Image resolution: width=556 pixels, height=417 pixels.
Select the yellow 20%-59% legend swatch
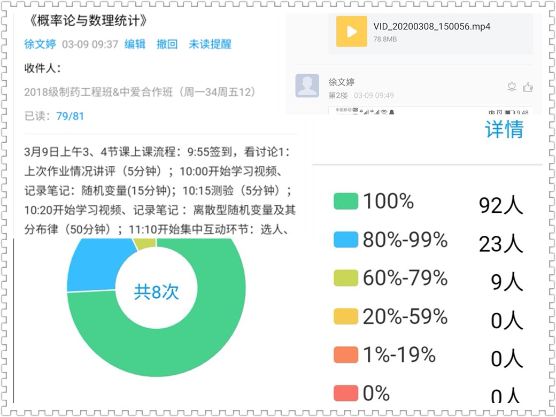click(x=345, y=316)
